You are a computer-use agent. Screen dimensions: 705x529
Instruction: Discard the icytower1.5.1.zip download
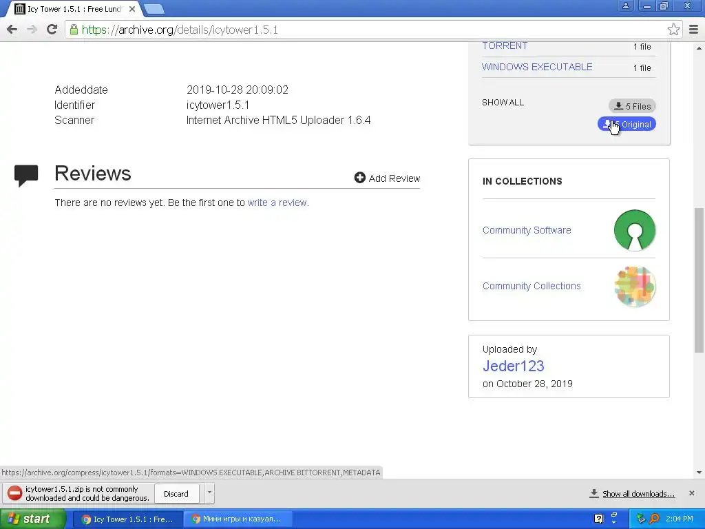(176, 494)
